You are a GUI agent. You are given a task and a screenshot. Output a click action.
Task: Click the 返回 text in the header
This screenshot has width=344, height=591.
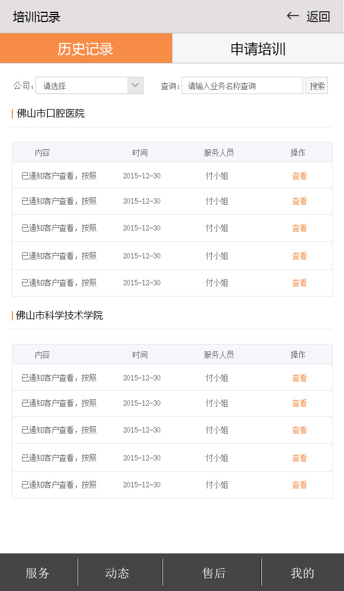318,17
